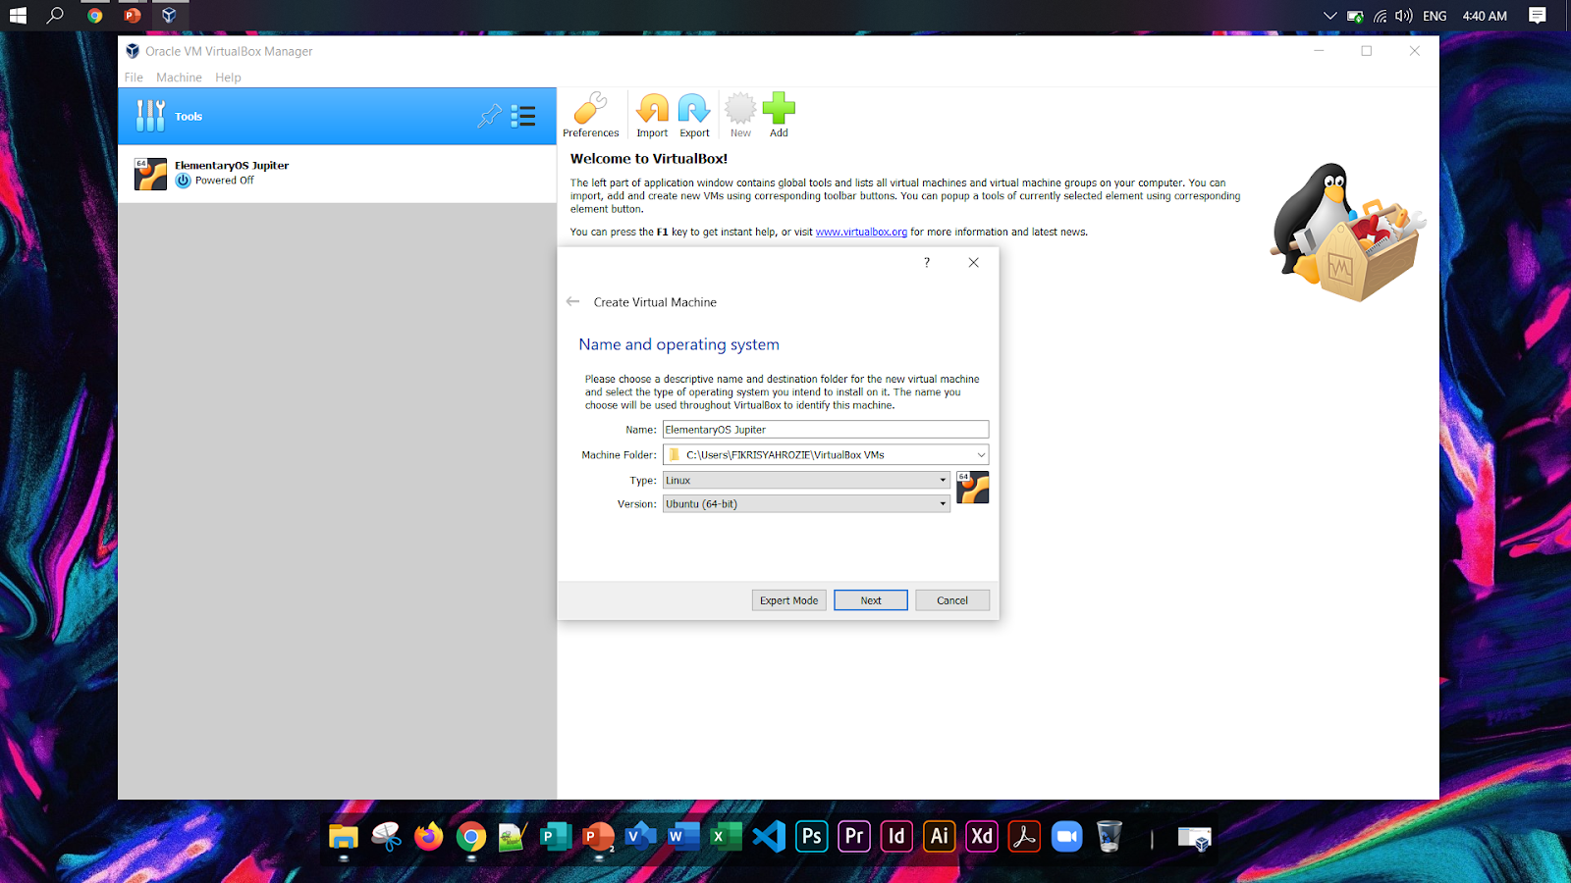Maximize the VirtualBox Manager window

point(1366,51)
